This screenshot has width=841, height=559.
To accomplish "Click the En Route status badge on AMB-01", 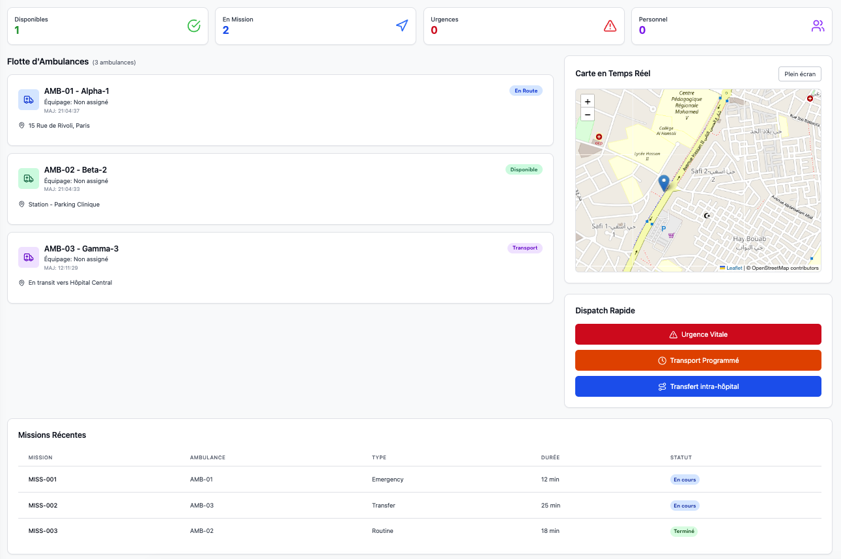I will (526, 91).
